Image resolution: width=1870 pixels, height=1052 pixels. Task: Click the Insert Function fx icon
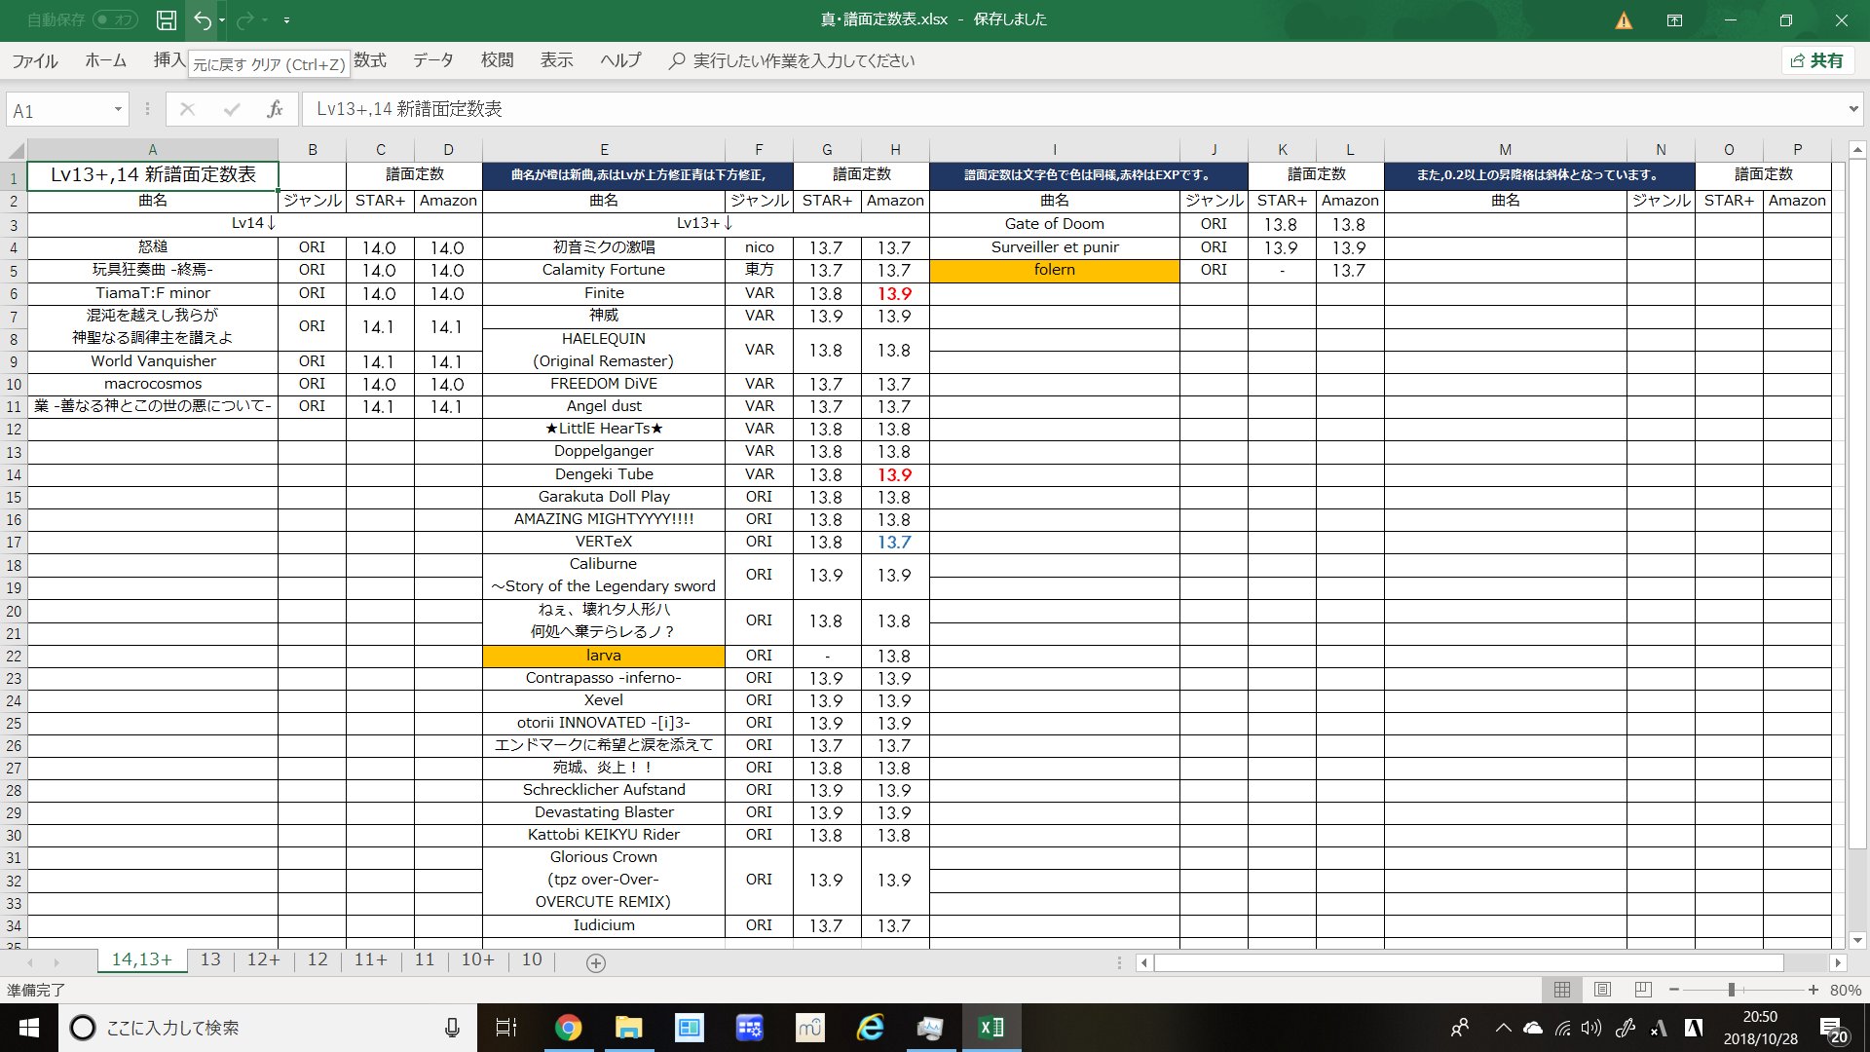coord(275,110)
